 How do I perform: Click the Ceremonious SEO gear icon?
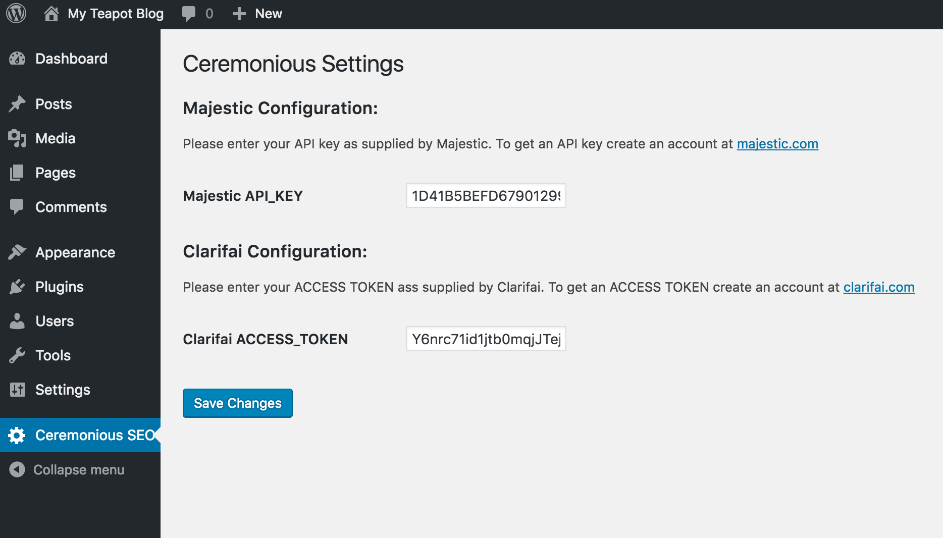pos(17,435)
